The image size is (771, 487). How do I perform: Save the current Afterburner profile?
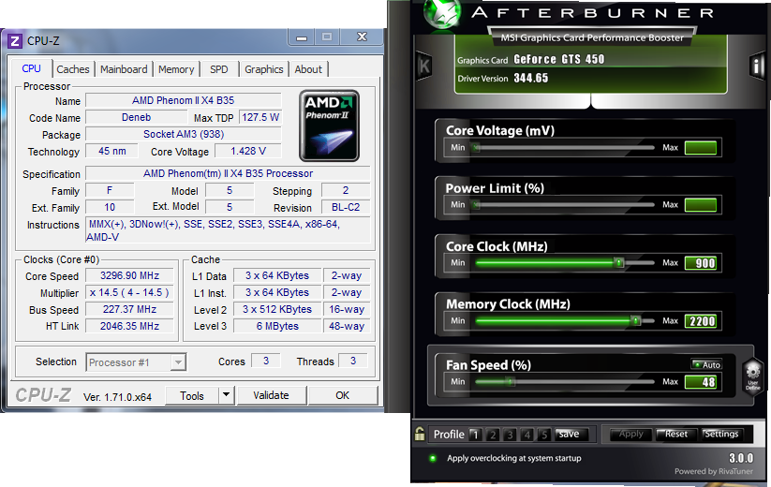pos(569,434)
